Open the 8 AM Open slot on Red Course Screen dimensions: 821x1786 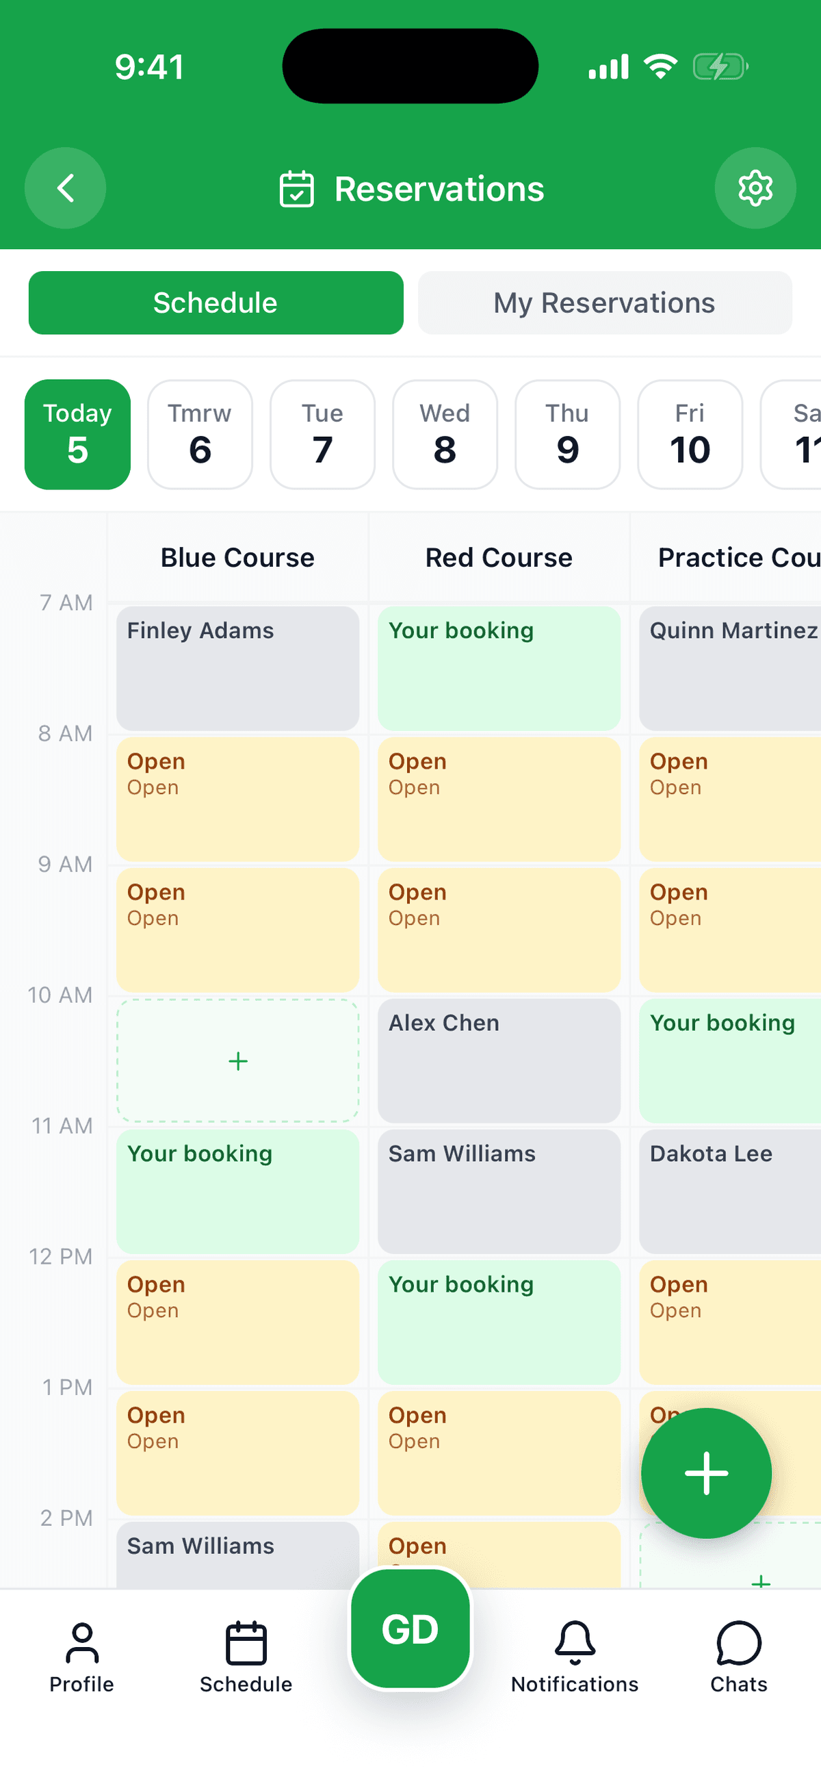[499, 799]
